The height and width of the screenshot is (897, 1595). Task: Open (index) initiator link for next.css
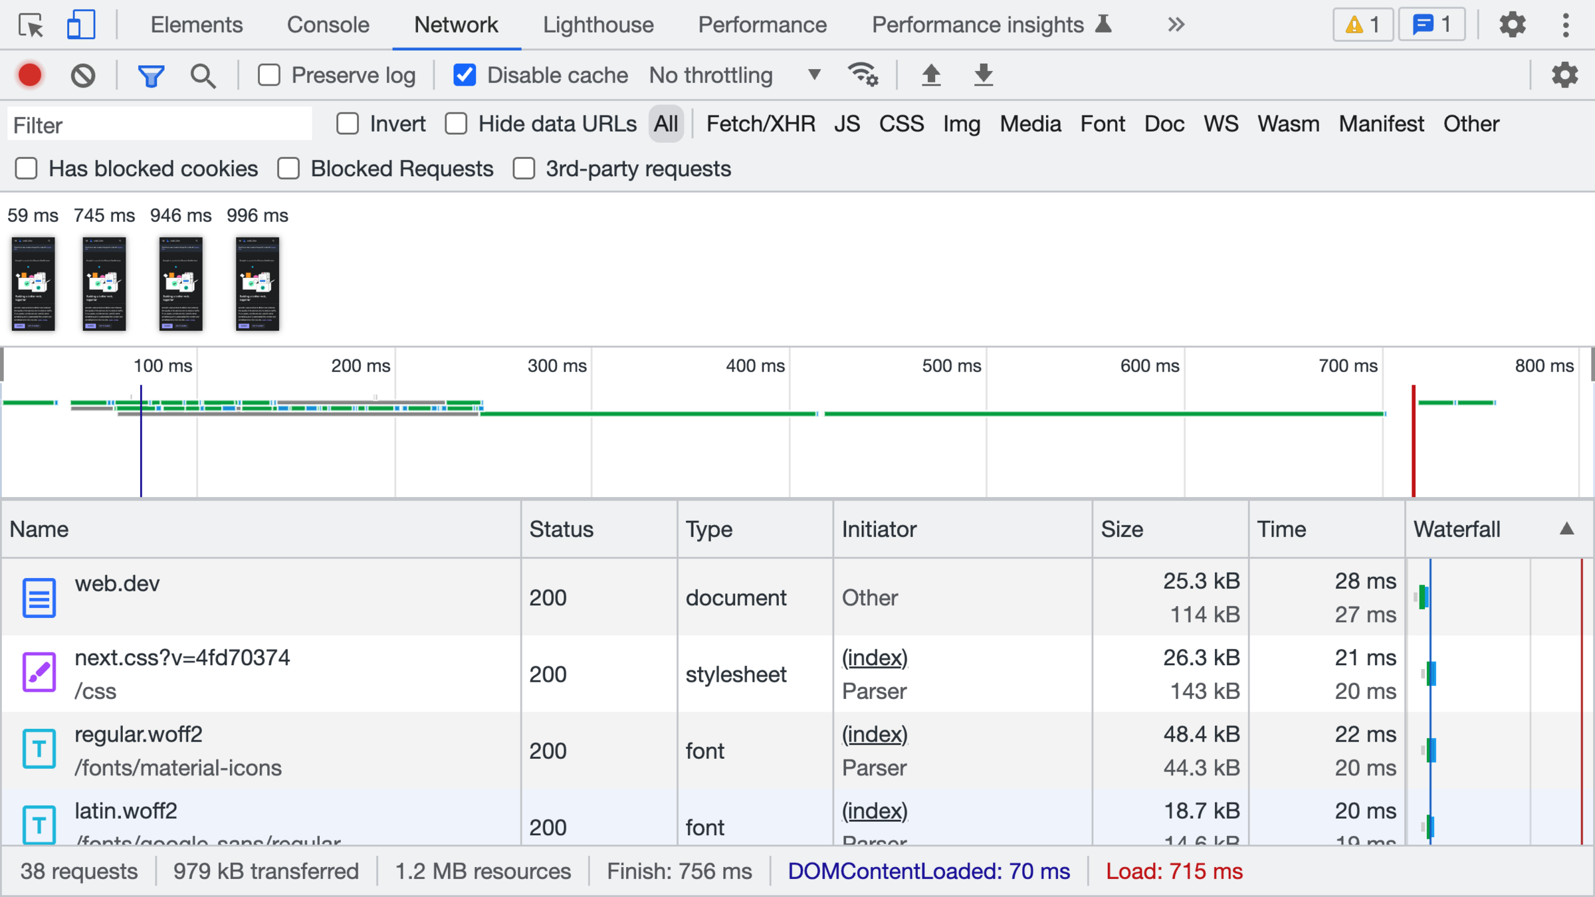click(874, 658)
